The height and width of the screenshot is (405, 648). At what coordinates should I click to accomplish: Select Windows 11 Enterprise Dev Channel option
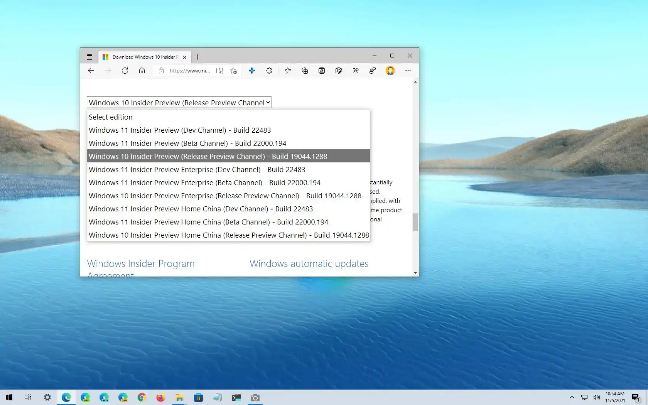point(228,169)
